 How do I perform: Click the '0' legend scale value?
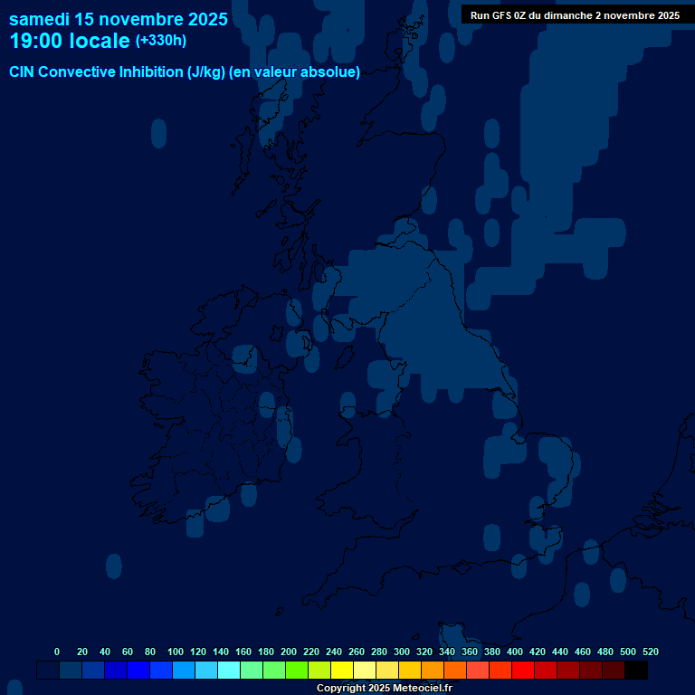click(57, 652)
